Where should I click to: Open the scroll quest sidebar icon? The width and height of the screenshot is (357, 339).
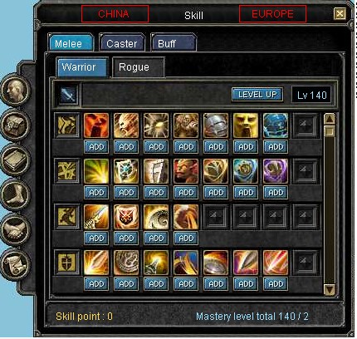16,264
